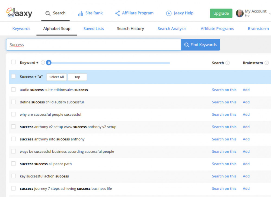Viewport: 271px width, 197px height.
Task: Open Jaaxy Help in top navigation
Action: coord(180,13)
